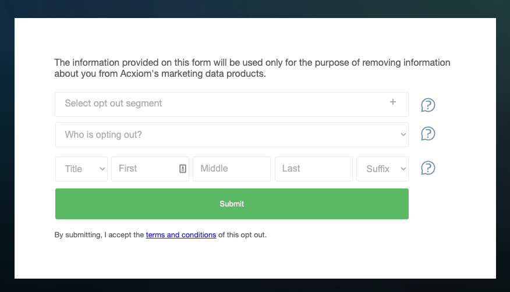Click the plus icon in opt out segment field

(x=393, y=102)
